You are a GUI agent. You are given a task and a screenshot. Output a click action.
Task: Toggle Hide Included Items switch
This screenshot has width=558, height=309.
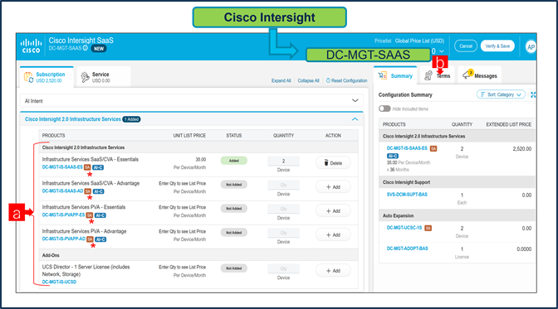[384, 109]
